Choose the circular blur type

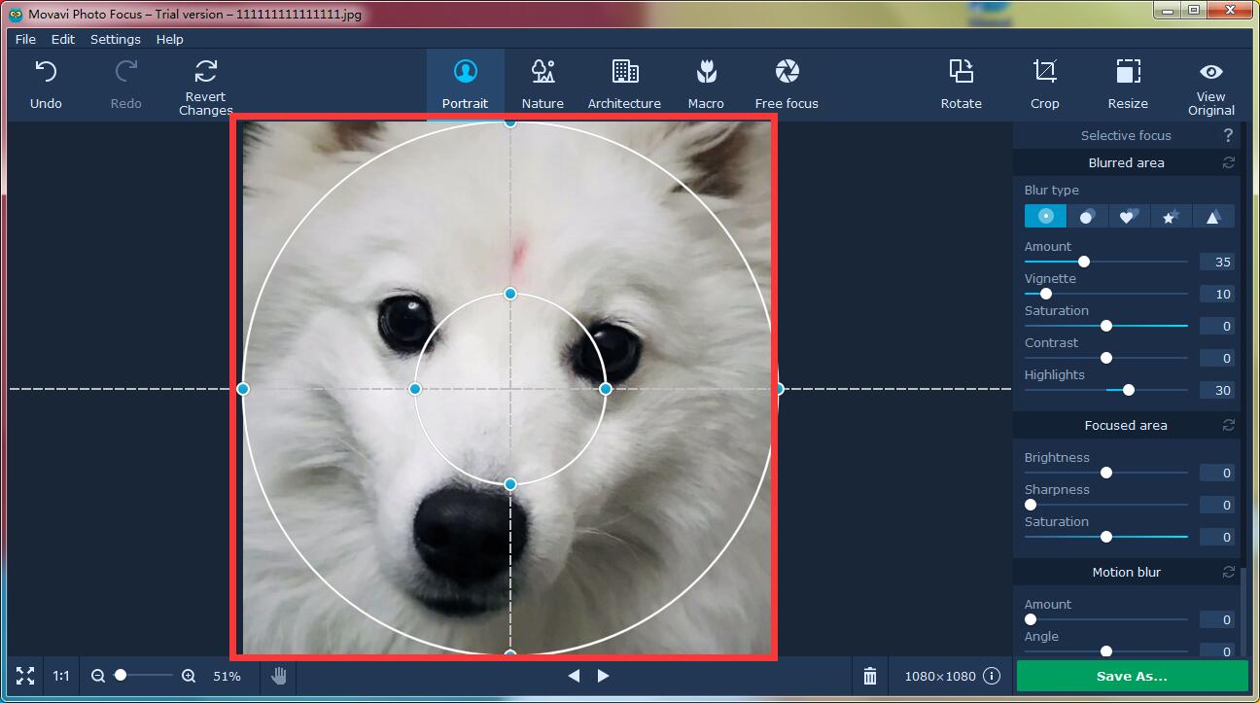[x=1045, y=216]
